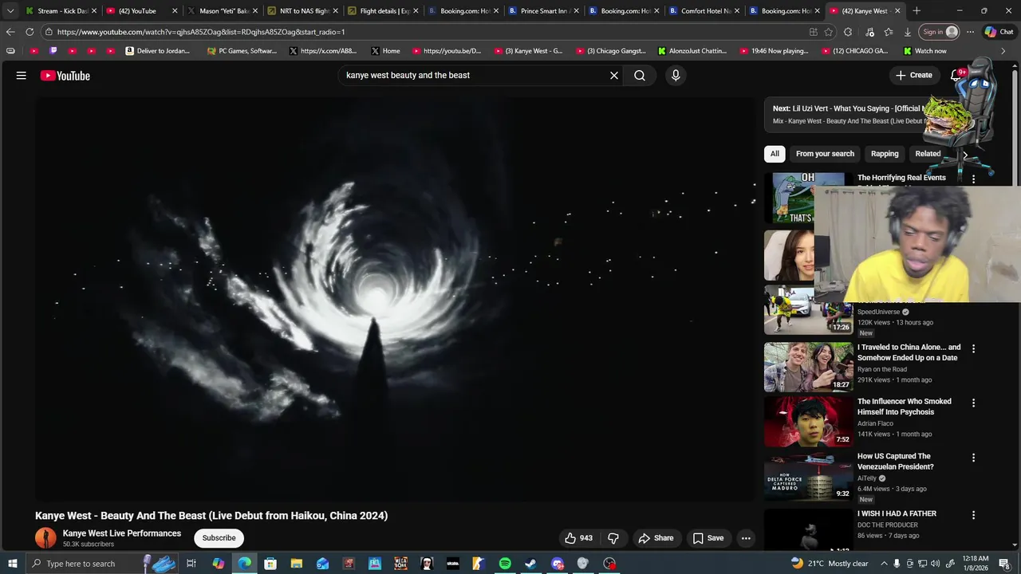Open the Kanye West Live Performances channel name
1021x574 pixels.
[x=122, y=533]
